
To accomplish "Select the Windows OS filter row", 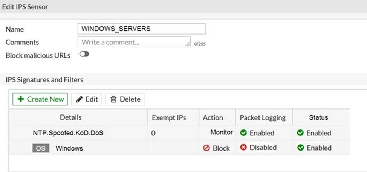I will [69, 148].
